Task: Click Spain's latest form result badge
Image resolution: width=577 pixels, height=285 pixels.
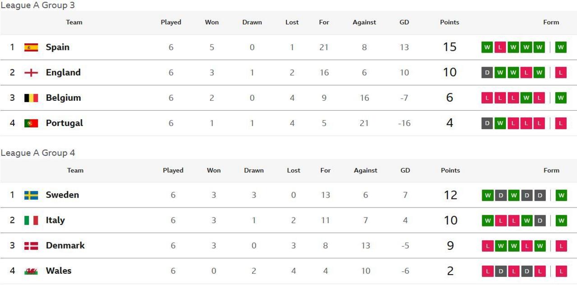Action: coord(561,47)
